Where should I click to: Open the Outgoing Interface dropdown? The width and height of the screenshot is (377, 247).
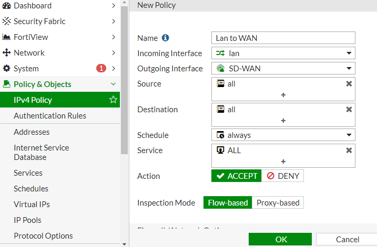tap(283, 68)
